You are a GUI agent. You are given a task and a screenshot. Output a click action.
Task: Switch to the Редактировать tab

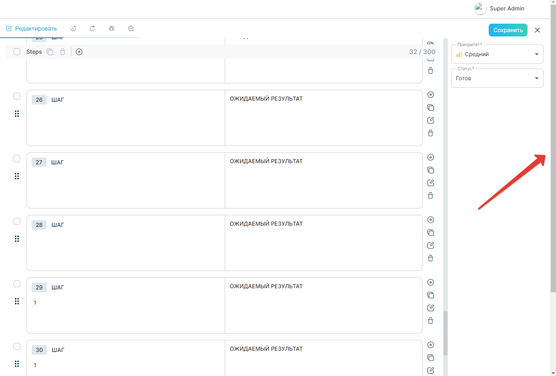pos(32,28)
